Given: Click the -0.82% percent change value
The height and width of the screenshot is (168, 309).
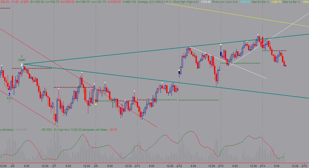Looking at the screenshot, I should [x=25, y=2].
